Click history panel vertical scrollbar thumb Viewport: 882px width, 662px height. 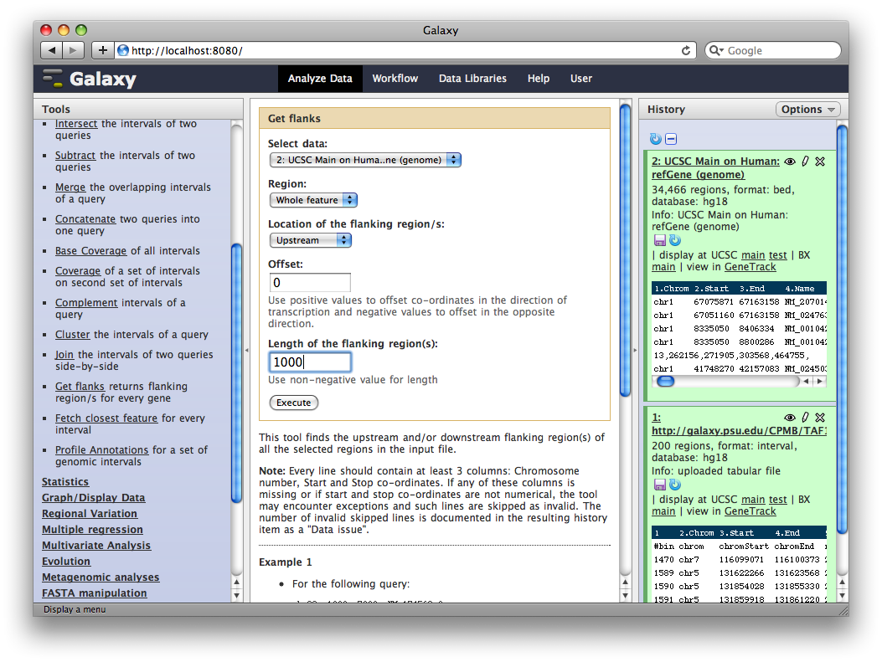[x=842, y=330]
